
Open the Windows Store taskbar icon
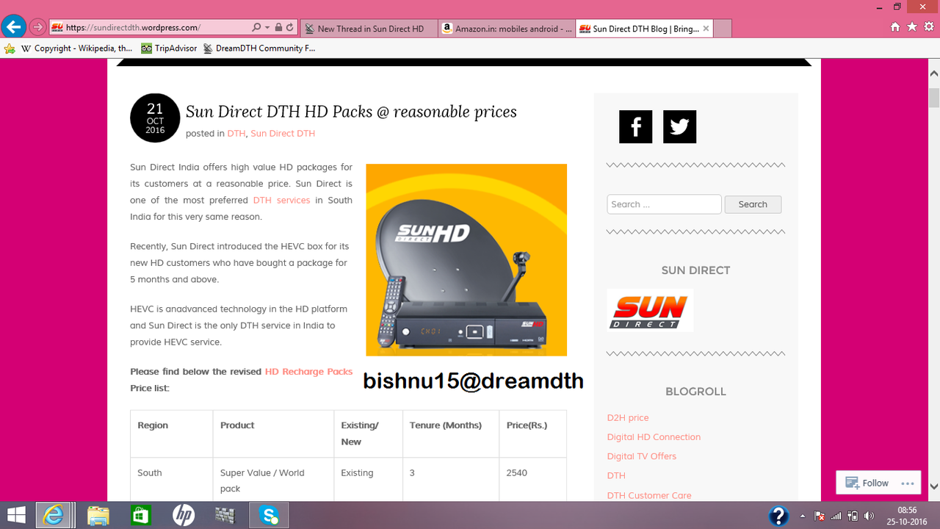(140, 515)
